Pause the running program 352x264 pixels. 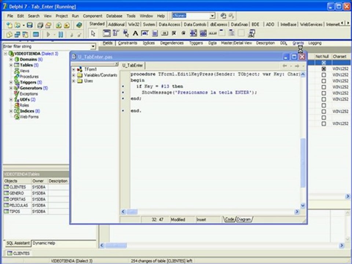tap(60, 34)
